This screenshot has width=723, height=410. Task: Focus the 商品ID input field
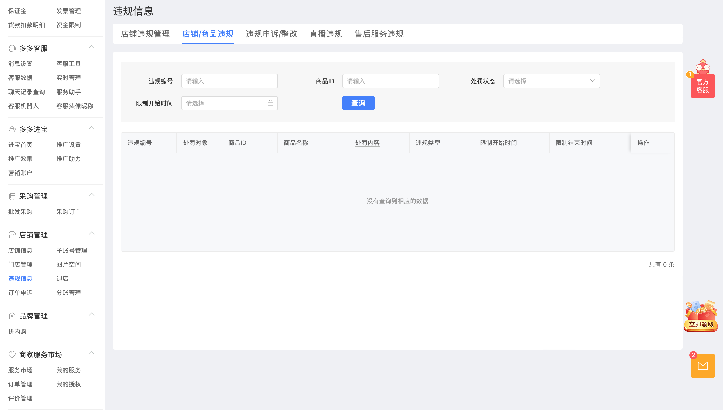pyautogui.click(x=390, y=81)
